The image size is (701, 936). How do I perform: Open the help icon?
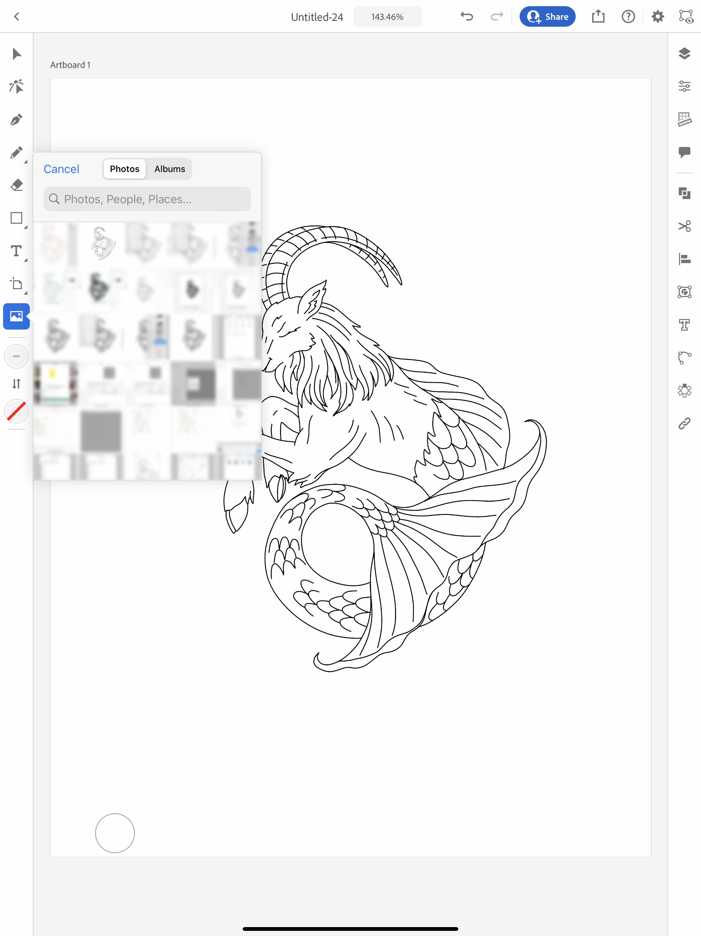coord(628,16)
